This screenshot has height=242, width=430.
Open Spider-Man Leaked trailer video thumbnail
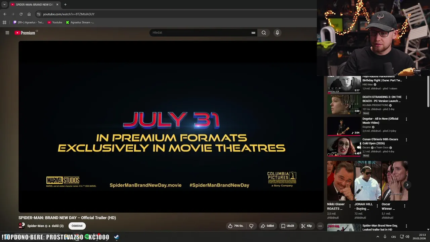point(344,228)
